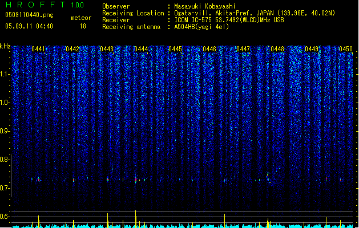Click the 0.6 kHz axis label

pos(5,217)
